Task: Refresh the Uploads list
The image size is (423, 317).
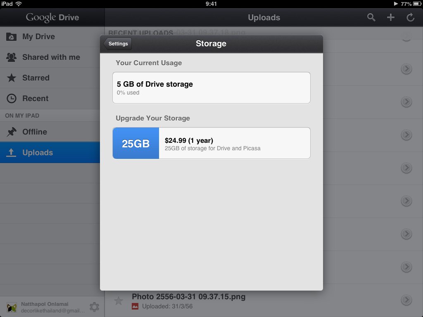Action: pyautogui.click(x=410, y=17)
